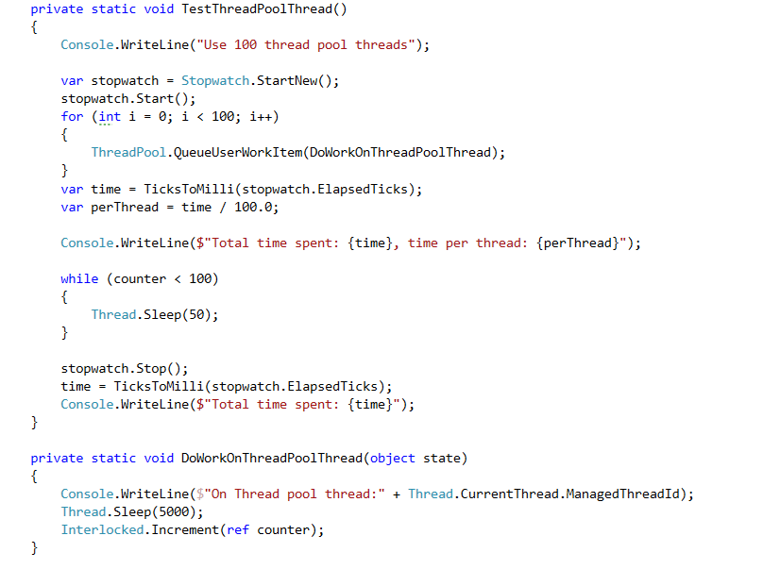780x586 pixels.
Task: Click QueueUserWorkItem in the loop body
Action: pos(237,153)
